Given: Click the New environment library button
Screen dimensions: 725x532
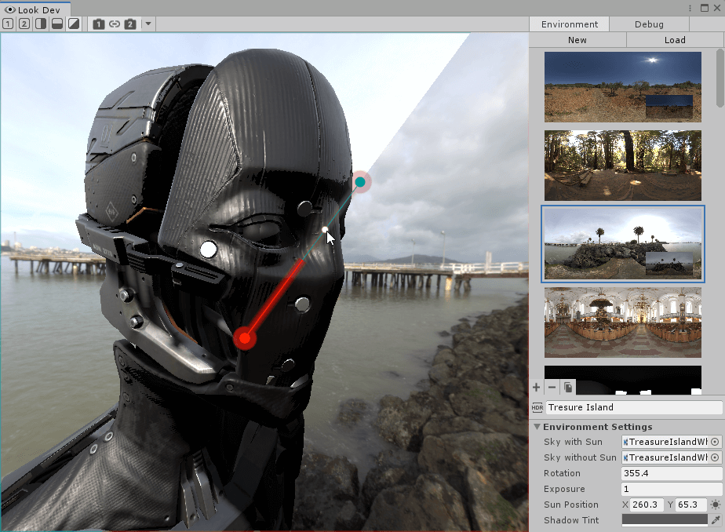Looking at the screenshot, I should [x=577, y=40].
